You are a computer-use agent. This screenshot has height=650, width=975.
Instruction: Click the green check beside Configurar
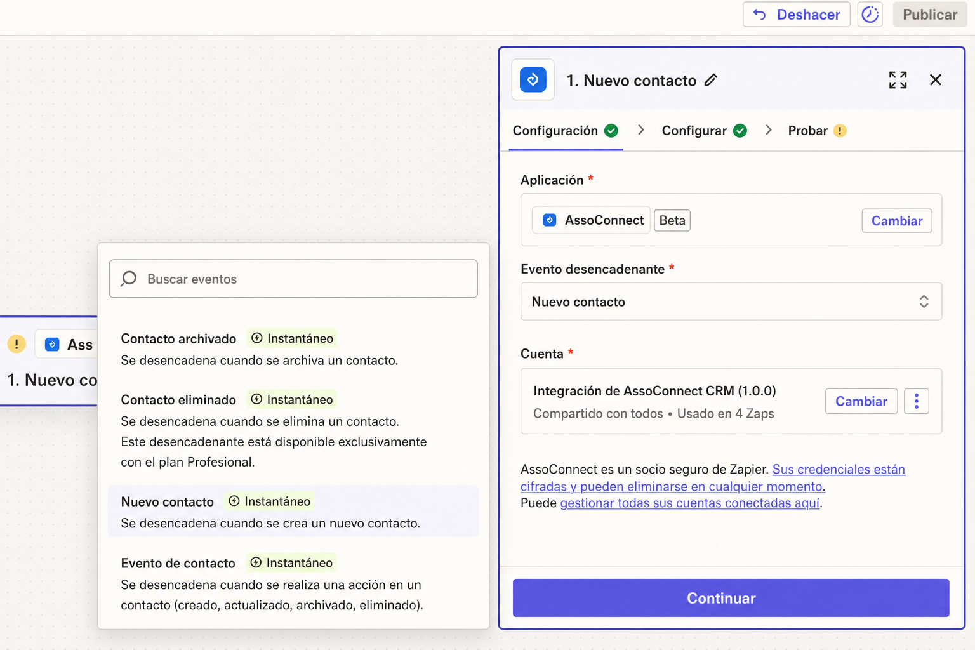tap(740, 131)
